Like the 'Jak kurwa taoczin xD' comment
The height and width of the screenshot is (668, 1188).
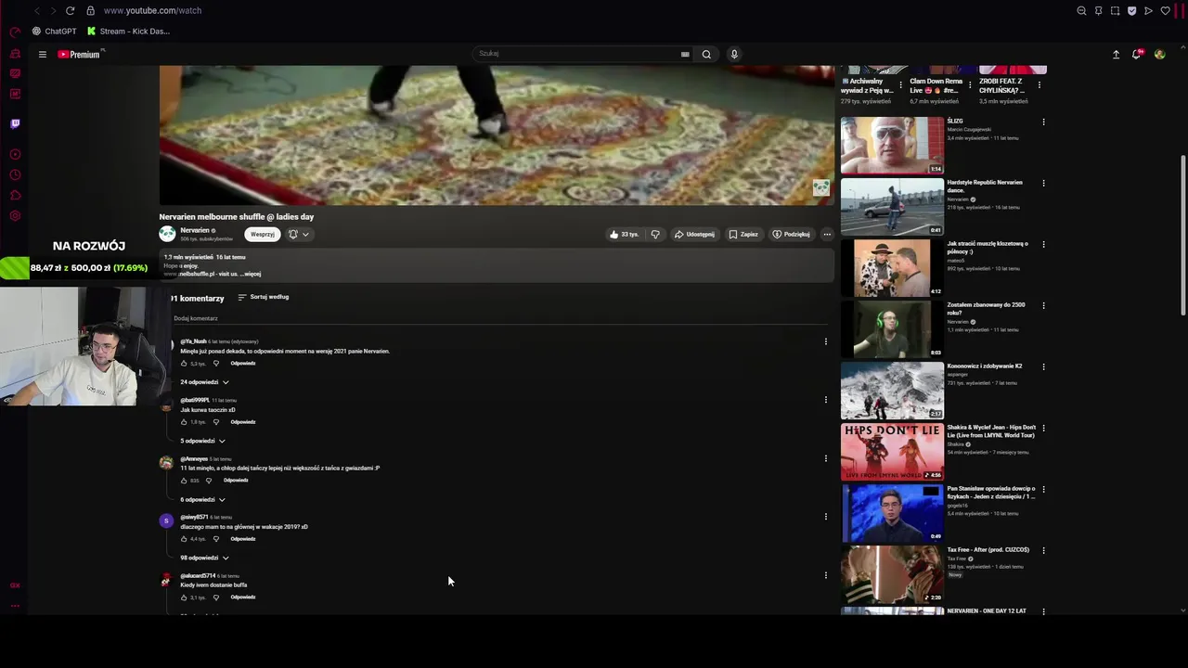pos(184,422)
